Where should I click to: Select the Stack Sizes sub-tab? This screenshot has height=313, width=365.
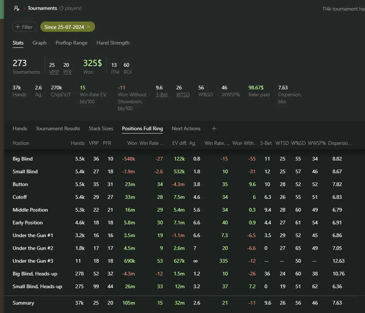[x=101, y=128]
